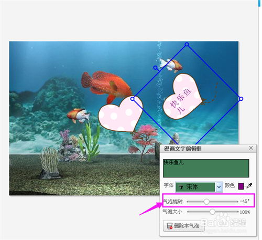Click the 气泡旋转 label
This screenshot has width=262, height=240.
tap(173, 201)
